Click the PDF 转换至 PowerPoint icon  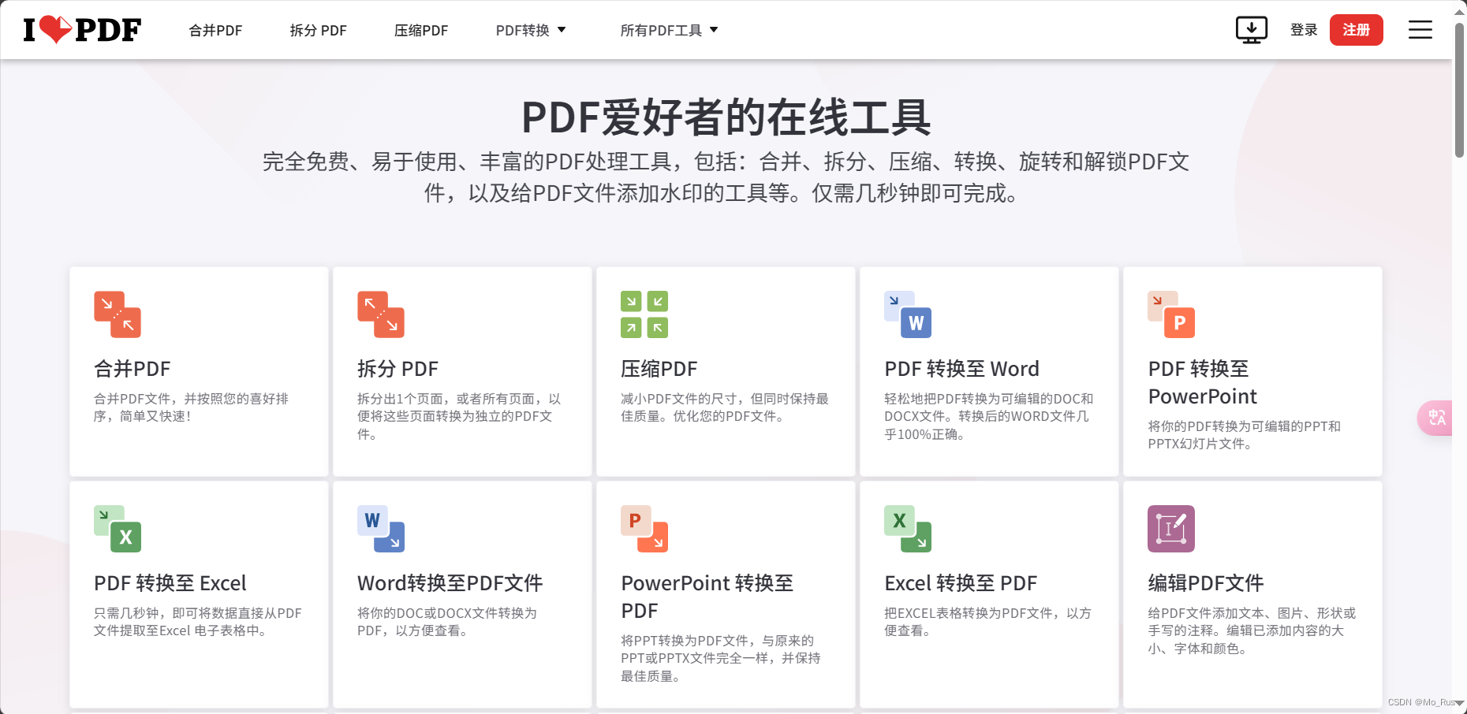pyautogui.click(x=1171, y=314)
